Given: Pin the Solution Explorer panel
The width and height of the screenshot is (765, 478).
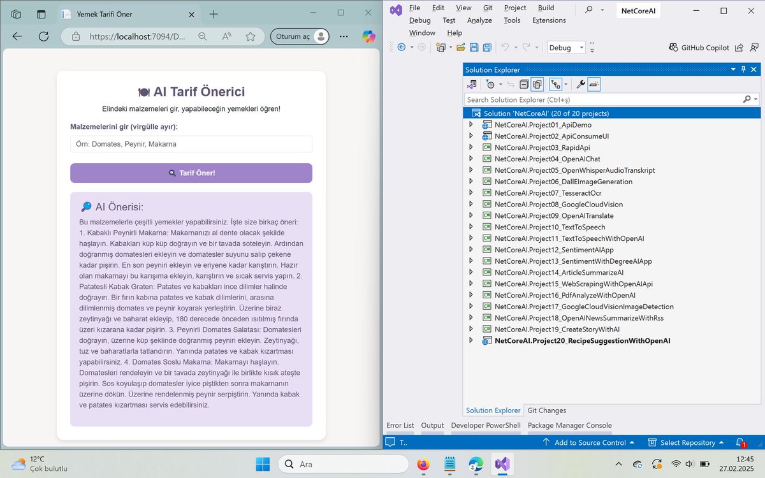Looking at the screenshot, I should click(x=743, y=69).
